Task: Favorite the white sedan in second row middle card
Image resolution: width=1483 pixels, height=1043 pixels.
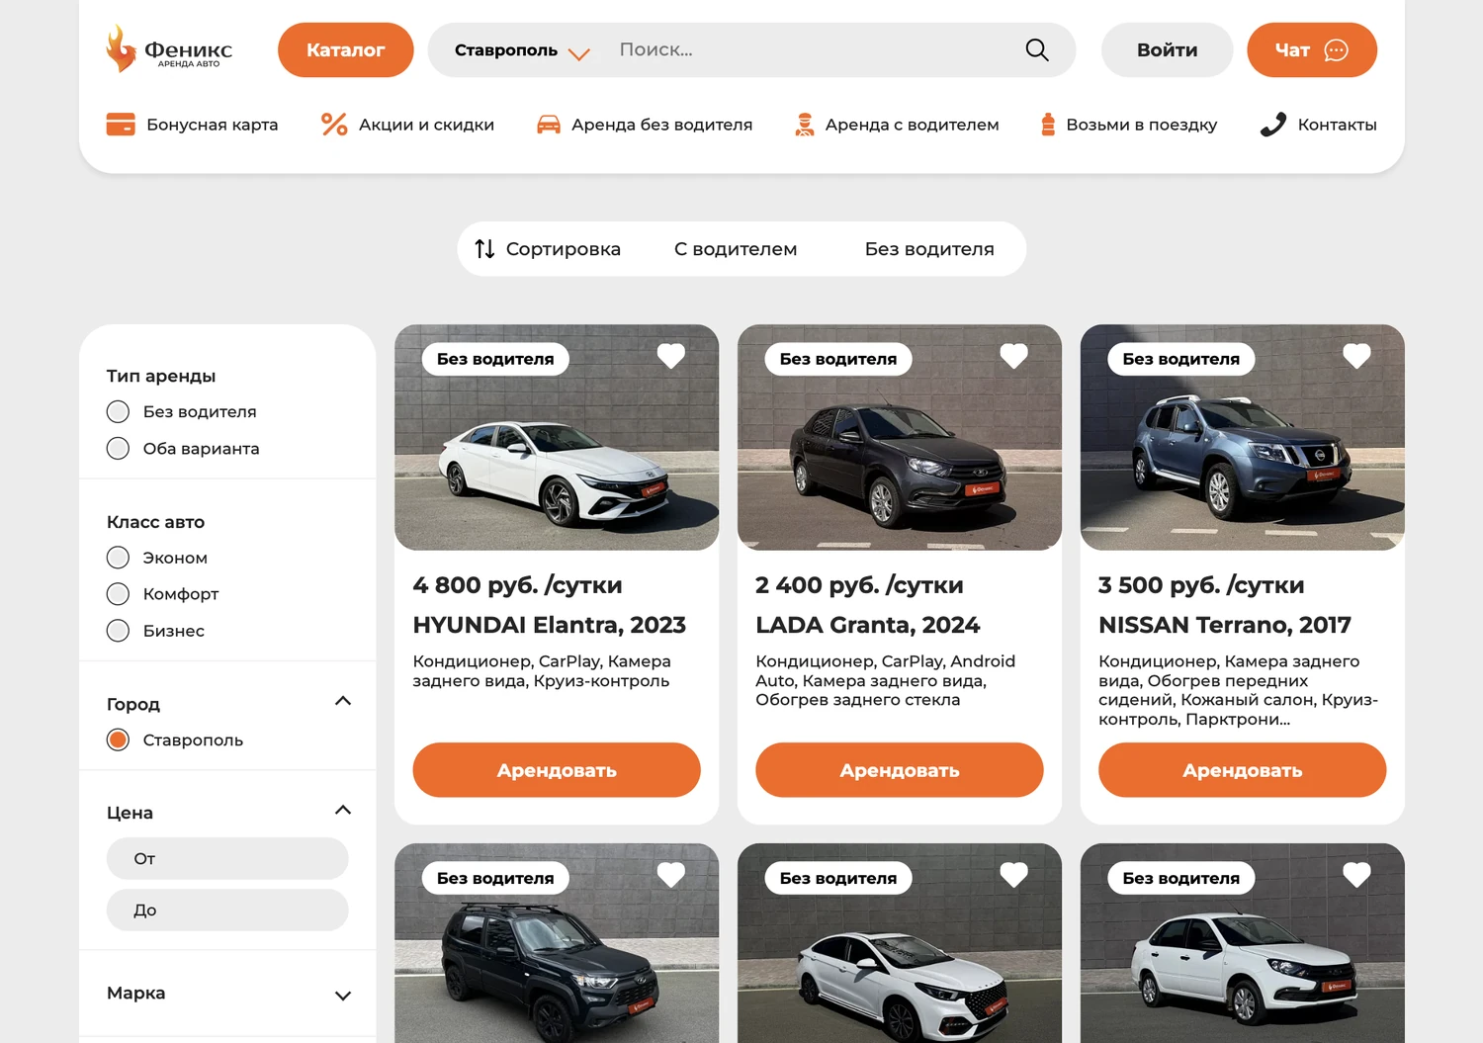Action: [x=1014, y=875]
